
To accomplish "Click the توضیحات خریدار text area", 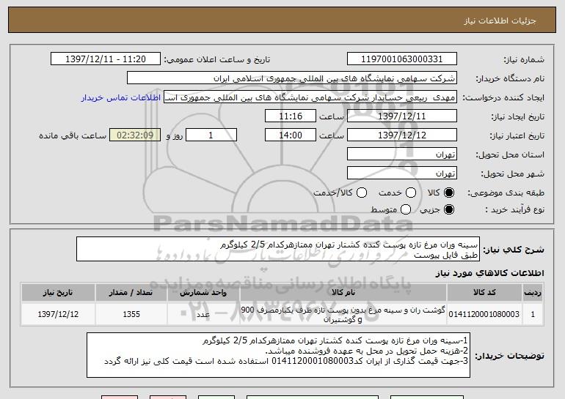I will (278, 355).
